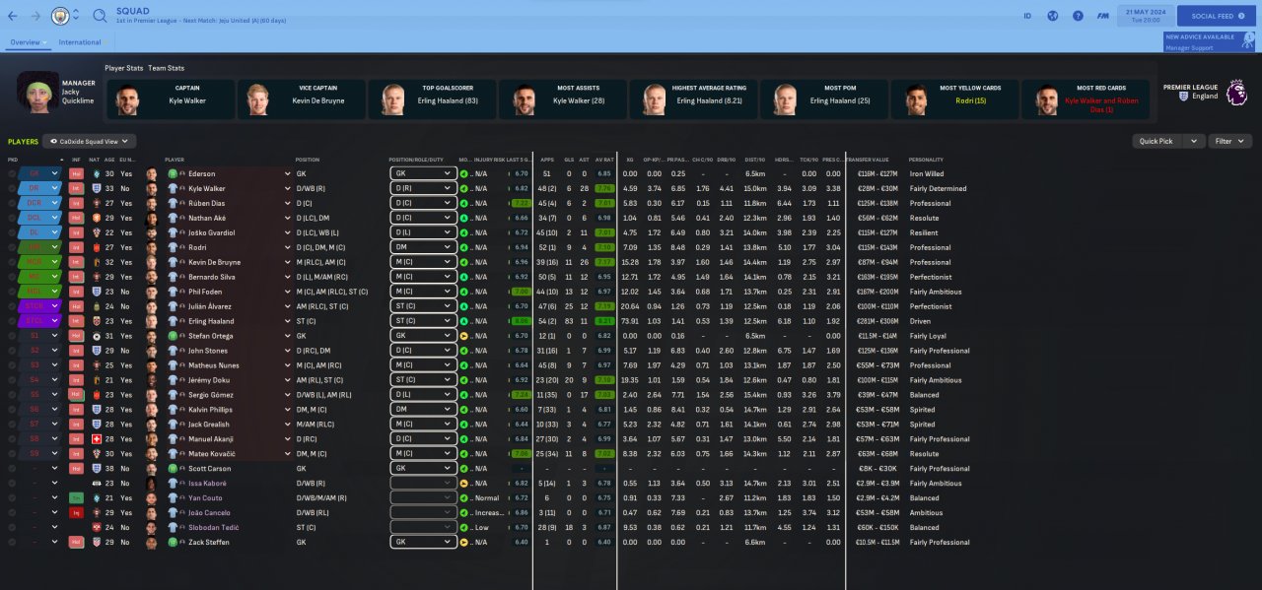Sort by the Transfer Value column header
1262x590 pixels.
pos(868,160)
